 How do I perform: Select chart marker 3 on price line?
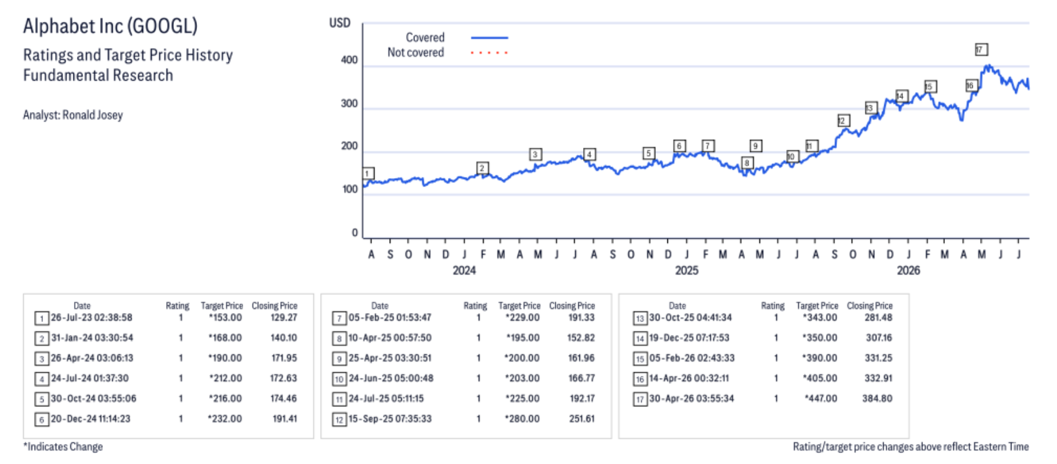(535, 154)
